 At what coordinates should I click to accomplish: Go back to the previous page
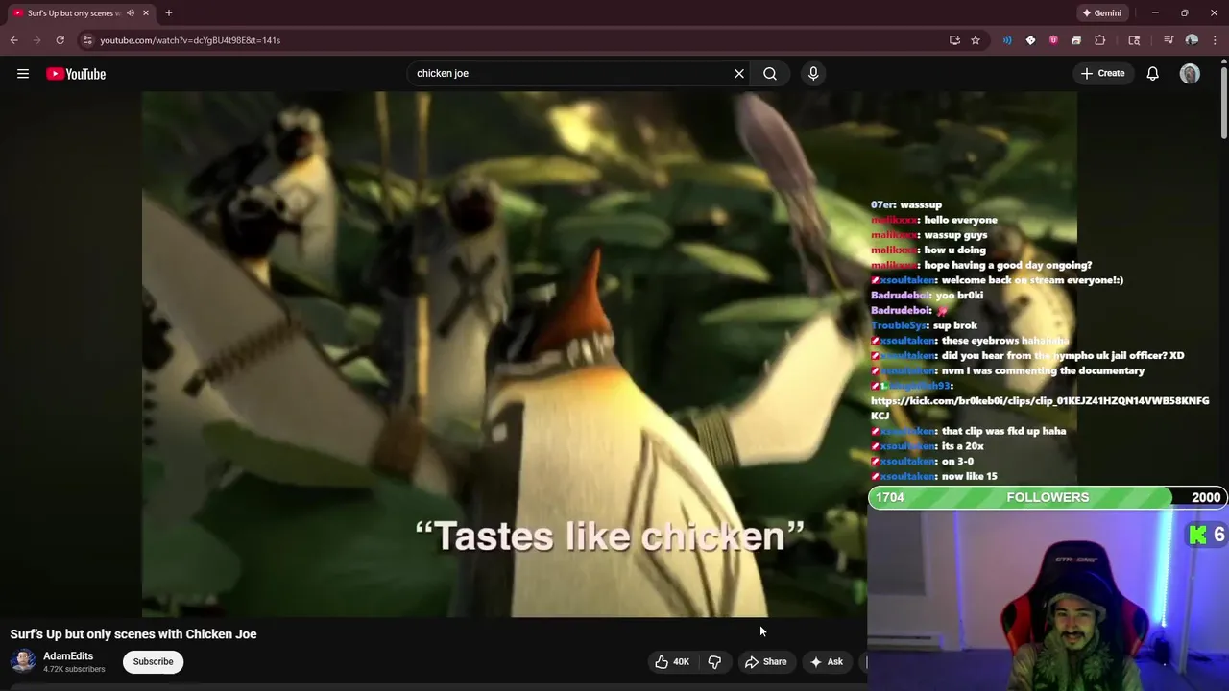coord(13,40)
